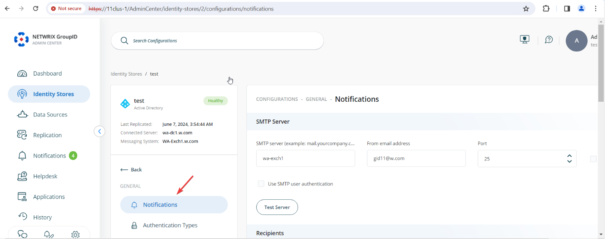Image resolution: width=605 pixels, height=239 pixels.
Task: Click the Helpdesk laptop icon
Action: coord(22,176)
